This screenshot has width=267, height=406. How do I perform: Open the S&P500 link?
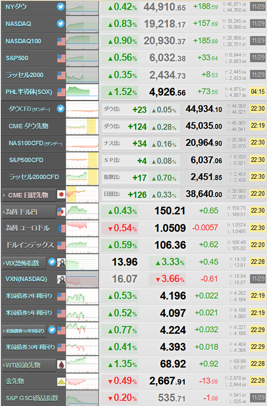tap(17, 58)
